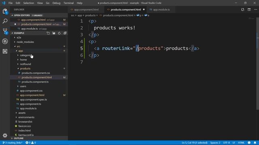Switch to app.component.html editor tab
259x145 pixels.
(86, 10)
